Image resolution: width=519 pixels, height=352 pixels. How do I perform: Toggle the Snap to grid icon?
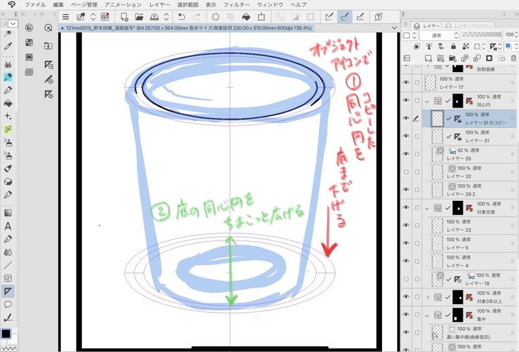tap(360, 17)
